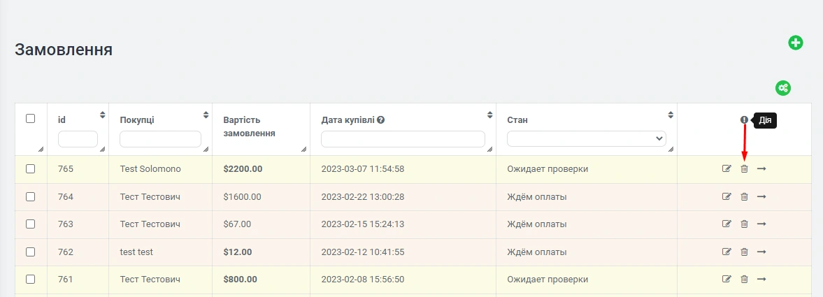Click the Вартість замовлення column header
Image resolution: width=823 pixels, height=297 pixels.
point(249,126)
